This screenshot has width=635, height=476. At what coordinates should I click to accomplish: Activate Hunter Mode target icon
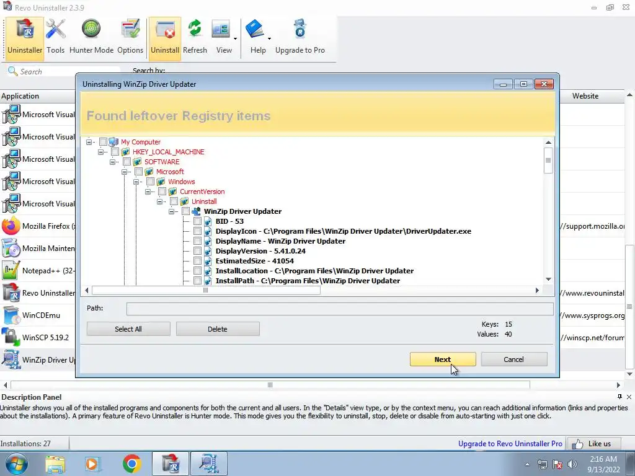tap(91, 29)
